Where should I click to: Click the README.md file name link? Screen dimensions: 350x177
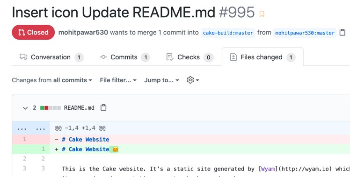tap(79, 108)
